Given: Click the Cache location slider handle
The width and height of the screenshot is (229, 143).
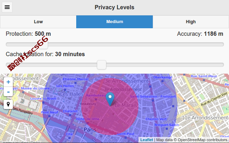Looking at the screenshot, I should pyautogui.click(x=102, y=65).
